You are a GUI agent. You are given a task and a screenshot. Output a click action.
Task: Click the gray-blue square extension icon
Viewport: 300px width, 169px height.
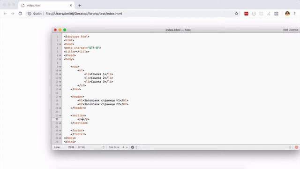(276, 14)
